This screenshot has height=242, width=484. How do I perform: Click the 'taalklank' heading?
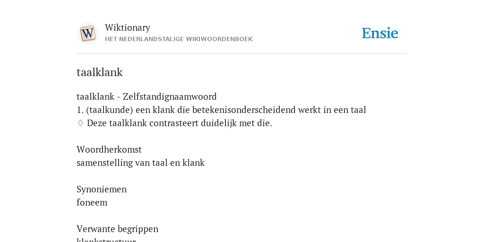pyautogui.click(x=99, y=72)
